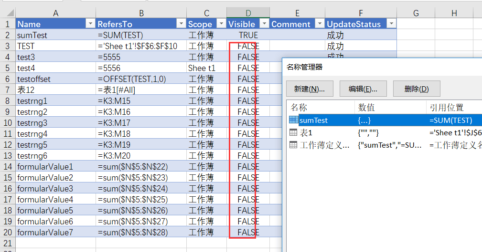Click the 数值 column header in Name Manager

pyautogui.click(x=390, y=107)
